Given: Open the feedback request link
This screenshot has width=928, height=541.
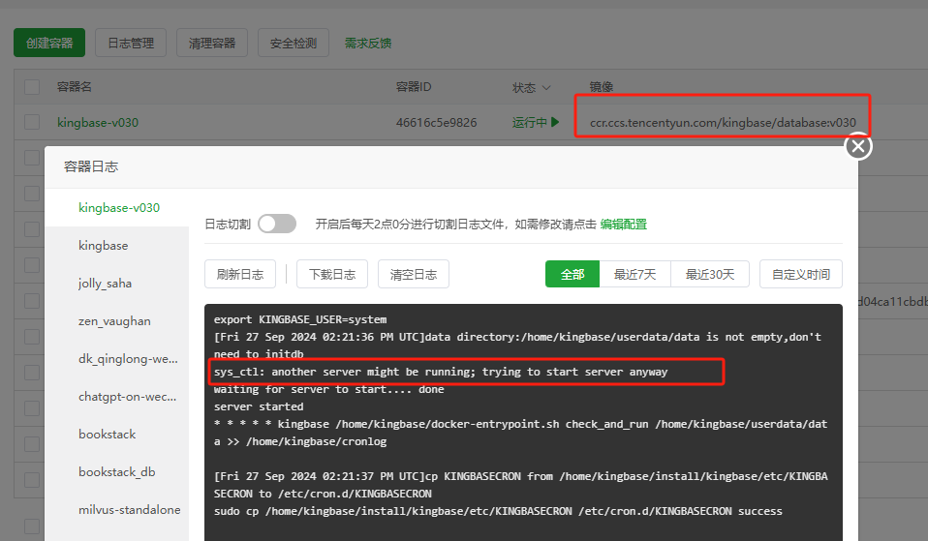Looking at the screenshot, I should [x=368, y=44].
